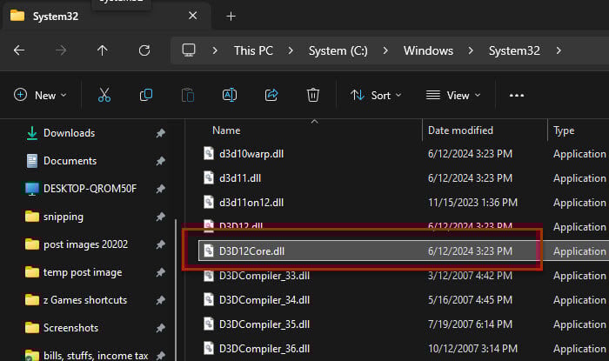The width and height of the screenshot is (609, 361).
Task: Navigate to Windows breadcrumb
Action: [428, 50]
